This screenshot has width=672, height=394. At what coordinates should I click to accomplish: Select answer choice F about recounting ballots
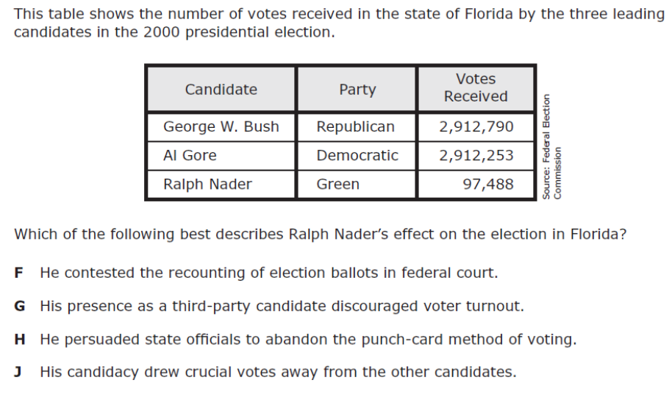pyautogui.click(x=268, y=273)
